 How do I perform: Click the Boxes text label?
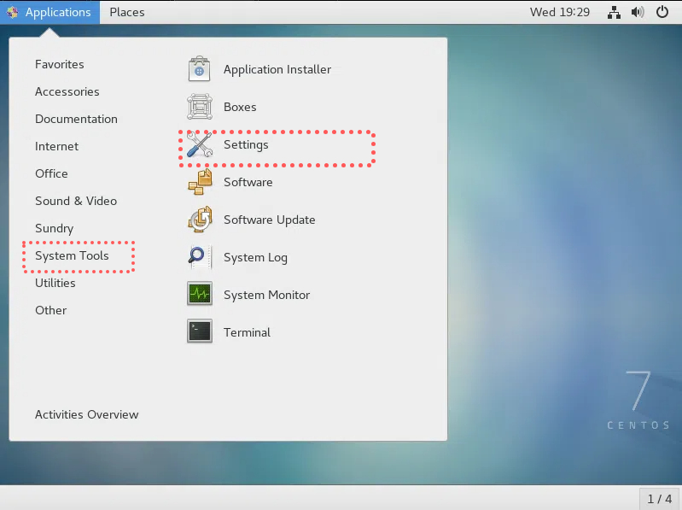pos(240,107)
